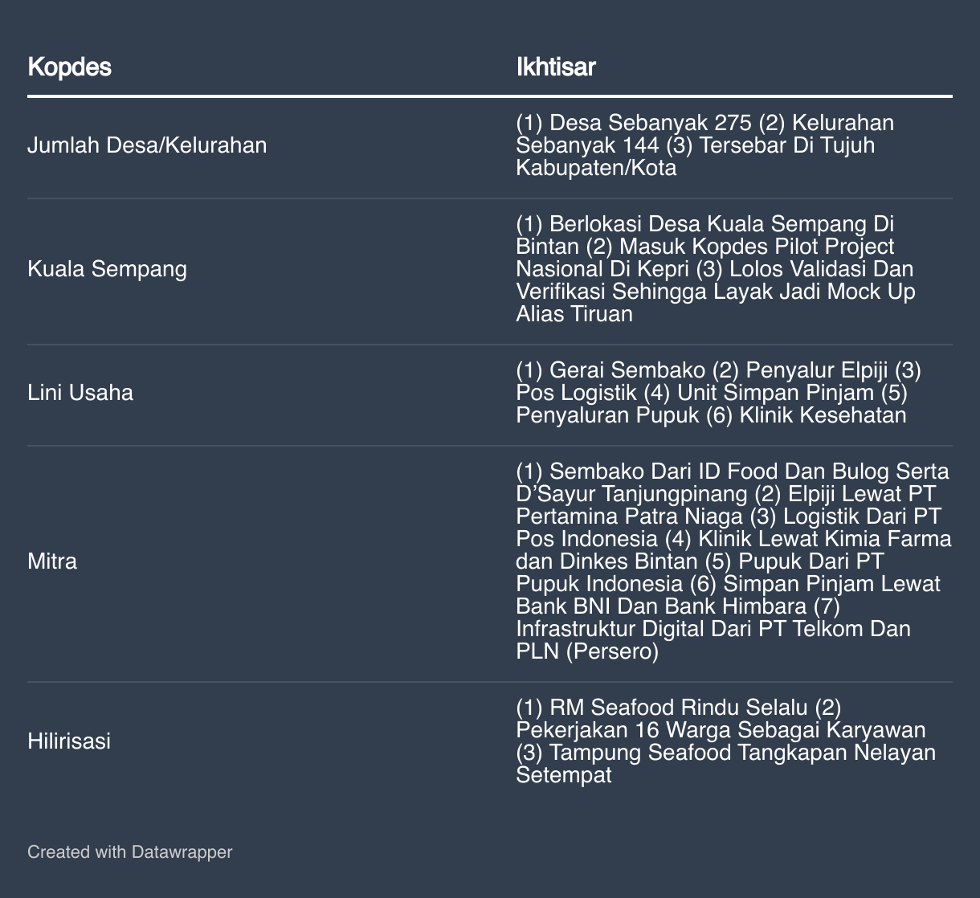Click the Ikhtisar column header
The width and height of the screenshot is (980, 898).
(555, 67)
